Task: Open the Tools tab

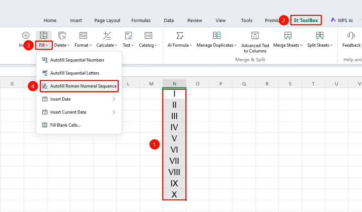Action: coord(247,21)
